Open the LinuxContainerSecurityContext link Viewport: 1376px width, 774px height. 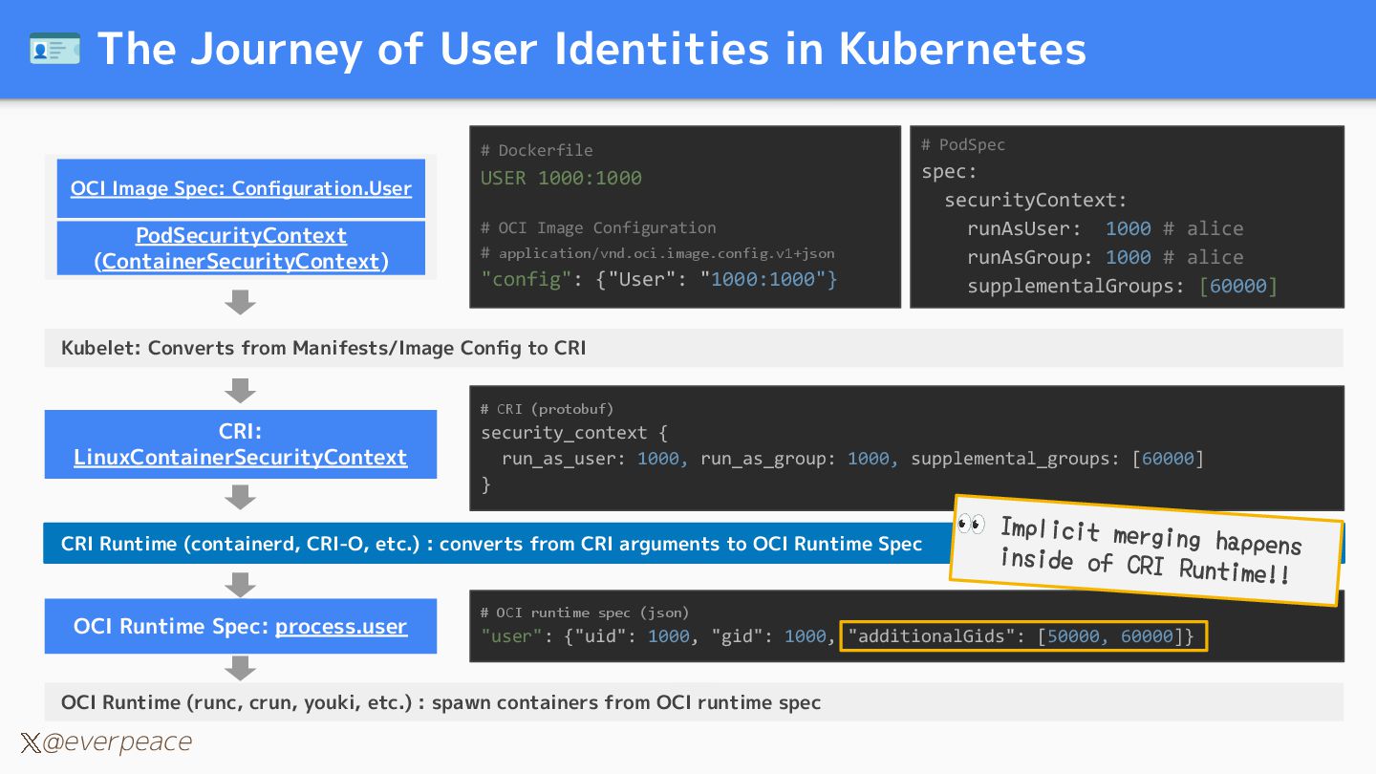pyautogui.click(x=241, y=458)
